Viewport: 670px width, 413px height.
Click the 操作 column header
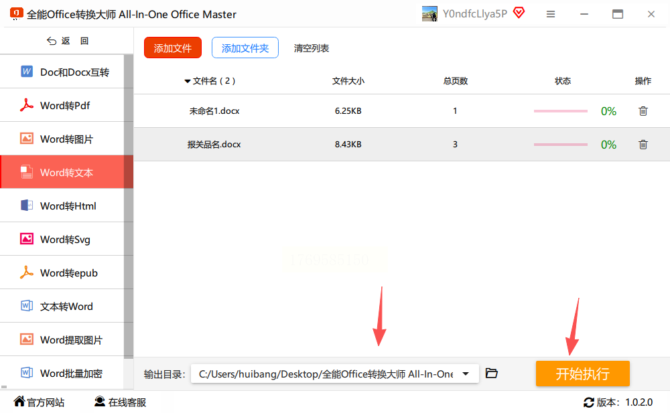[x=643, y=81]
